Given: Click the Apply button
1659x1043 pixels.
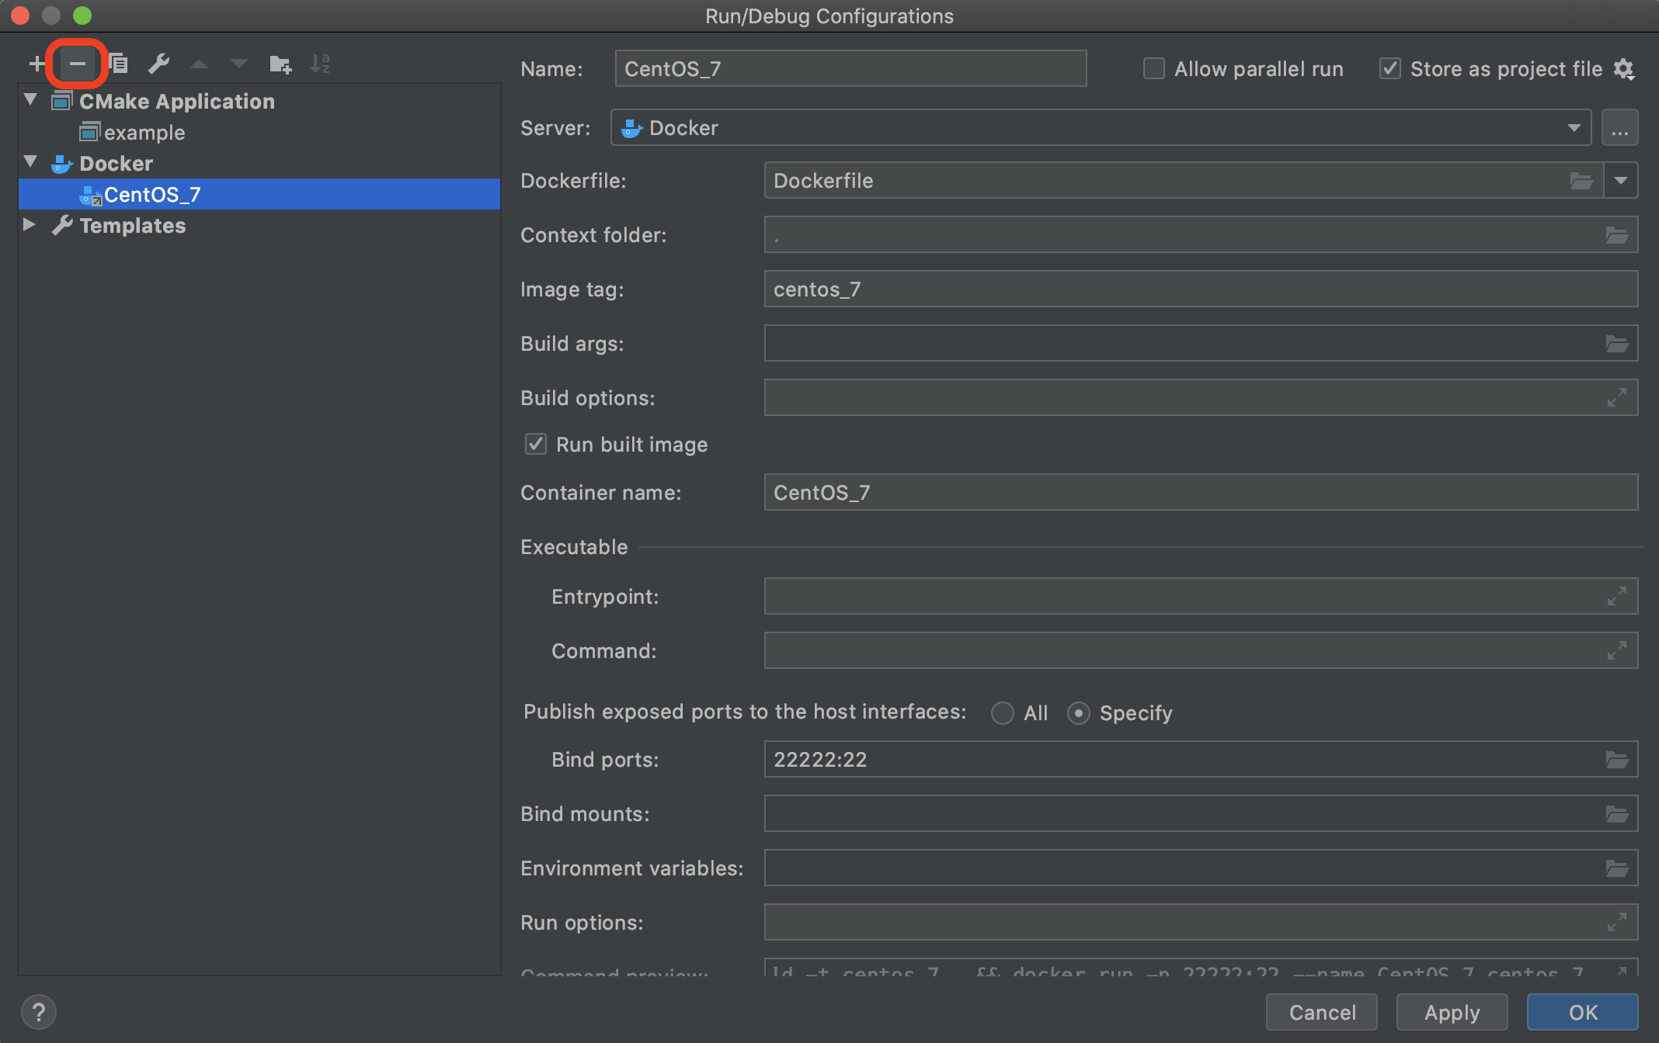Looking at the screenshot, I should pyautogui.click(x=1452, y=1012).
